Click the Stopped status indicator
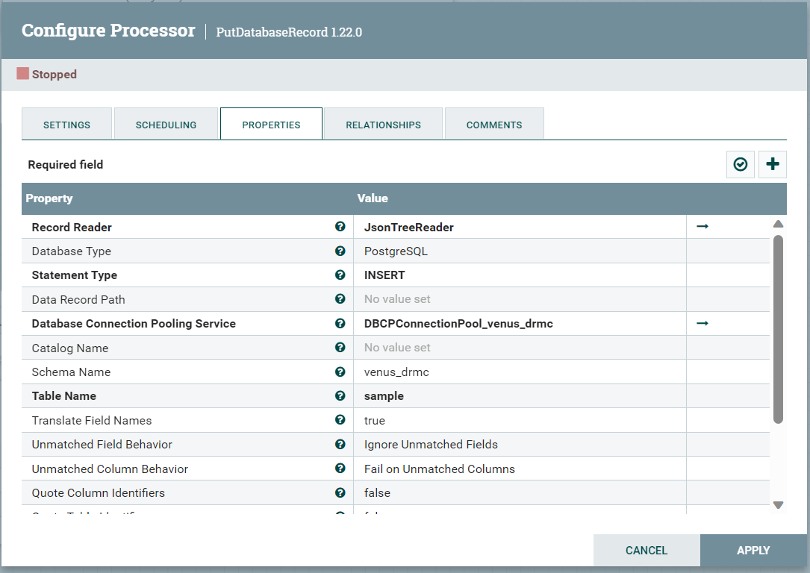 tap(47, 74)
